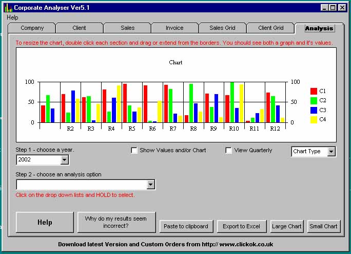The width and height of the screenshot is (351, 254).
Task: Click the R2 axis label
Action: (x=70, y=129)
